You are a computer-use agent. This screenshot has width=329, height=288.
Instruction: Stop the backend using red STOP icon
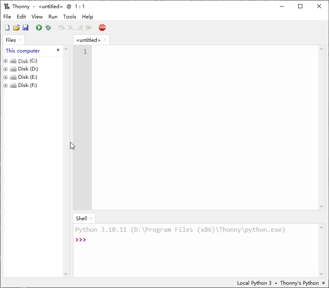click(102, 27)
